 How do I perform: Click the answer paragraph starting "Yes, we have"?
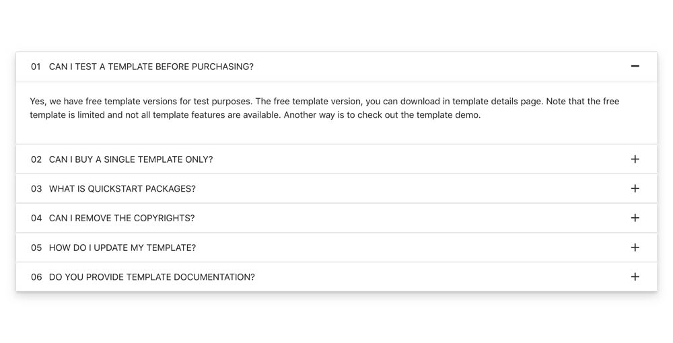pyautogui.click(x=324, y=108)
